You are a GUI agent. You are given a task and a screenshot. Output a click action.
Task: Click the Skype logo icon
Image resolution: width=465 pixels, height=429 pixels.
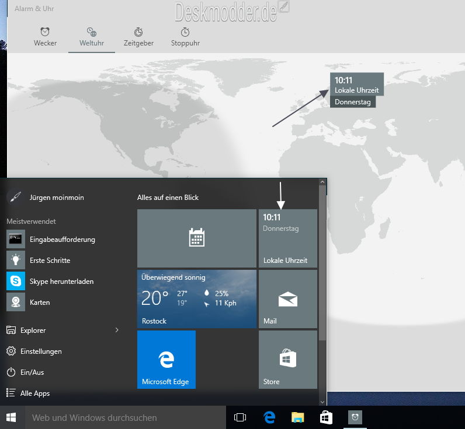click(x=16, y=281)
